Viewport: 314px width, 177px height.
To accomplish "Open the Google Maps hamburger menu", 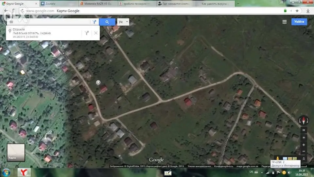I will coord(11,22).
